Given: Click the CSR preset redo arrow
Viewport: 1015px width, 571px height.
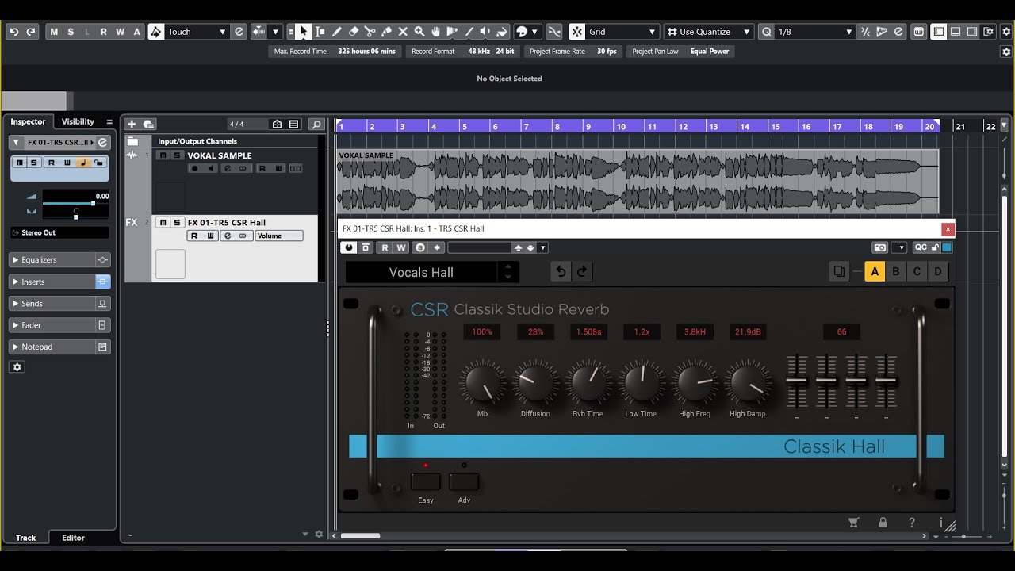Looking at the screenshot, I should point(581,272).
